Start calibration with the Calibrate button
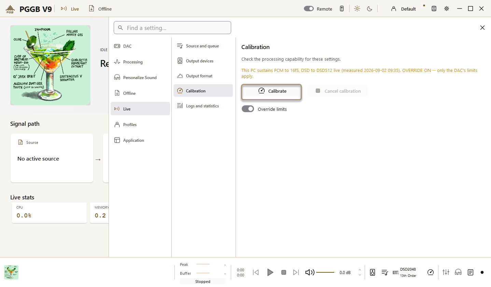 coord(271,92)
